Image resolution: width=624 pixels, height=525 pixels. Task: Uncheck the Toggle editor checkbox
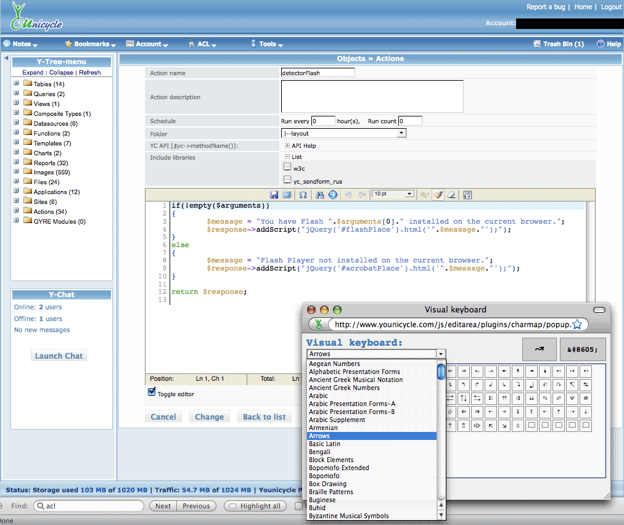[152, 392]
